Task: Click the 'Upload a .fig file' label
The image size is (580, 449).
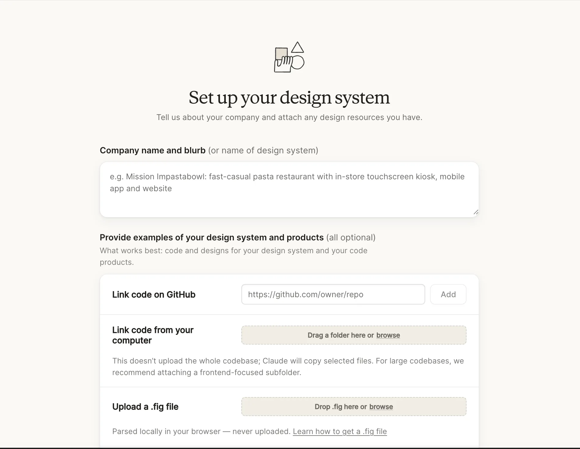Action: point(145,407)
